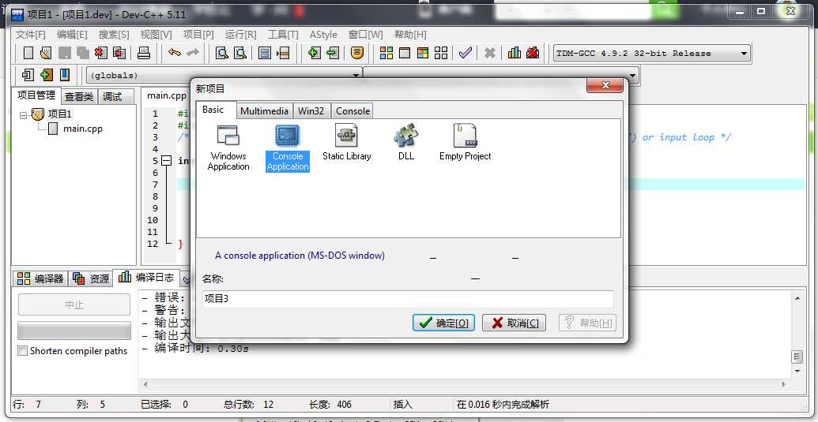Click the Go to line toolbar icon
The height and width of the screenshot is (422, 818).
point(283,53)
